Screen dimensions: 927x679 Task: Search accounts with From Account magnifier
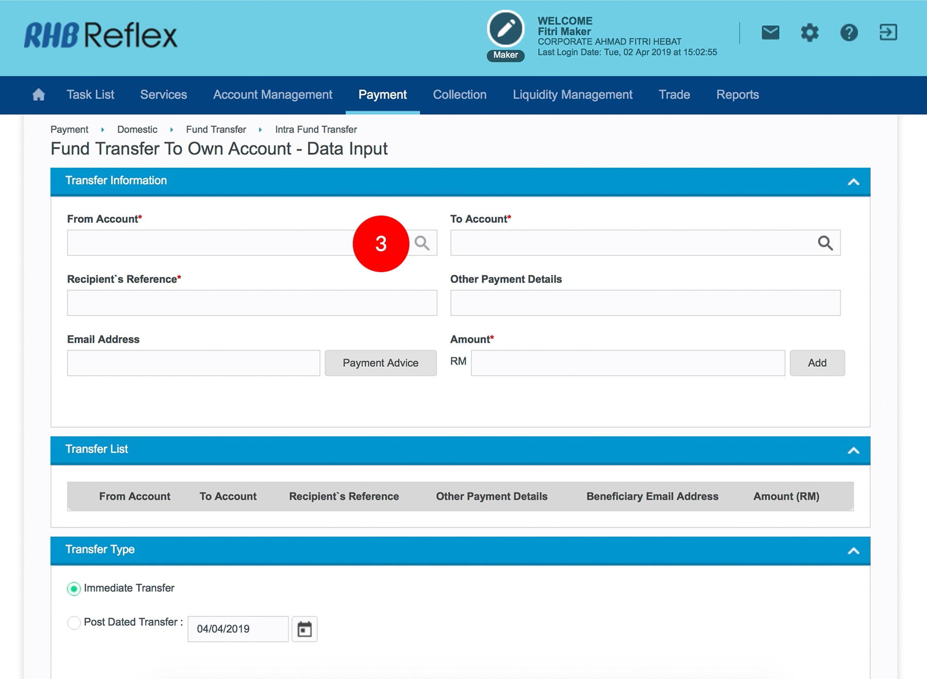(422, 243)
